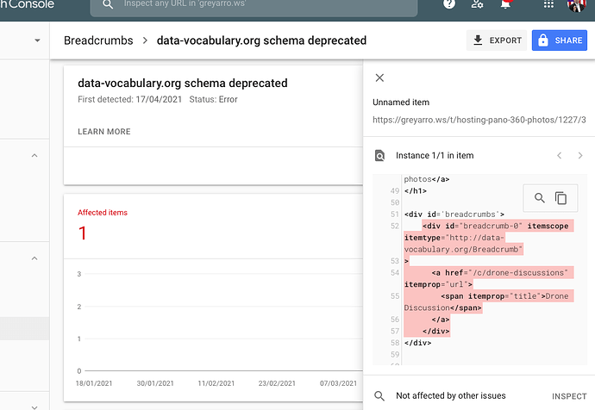The height and width of the screenshot is (410, 595).
Task: Click the 30/01/2021 chart date label
Action: pos(155,383)
